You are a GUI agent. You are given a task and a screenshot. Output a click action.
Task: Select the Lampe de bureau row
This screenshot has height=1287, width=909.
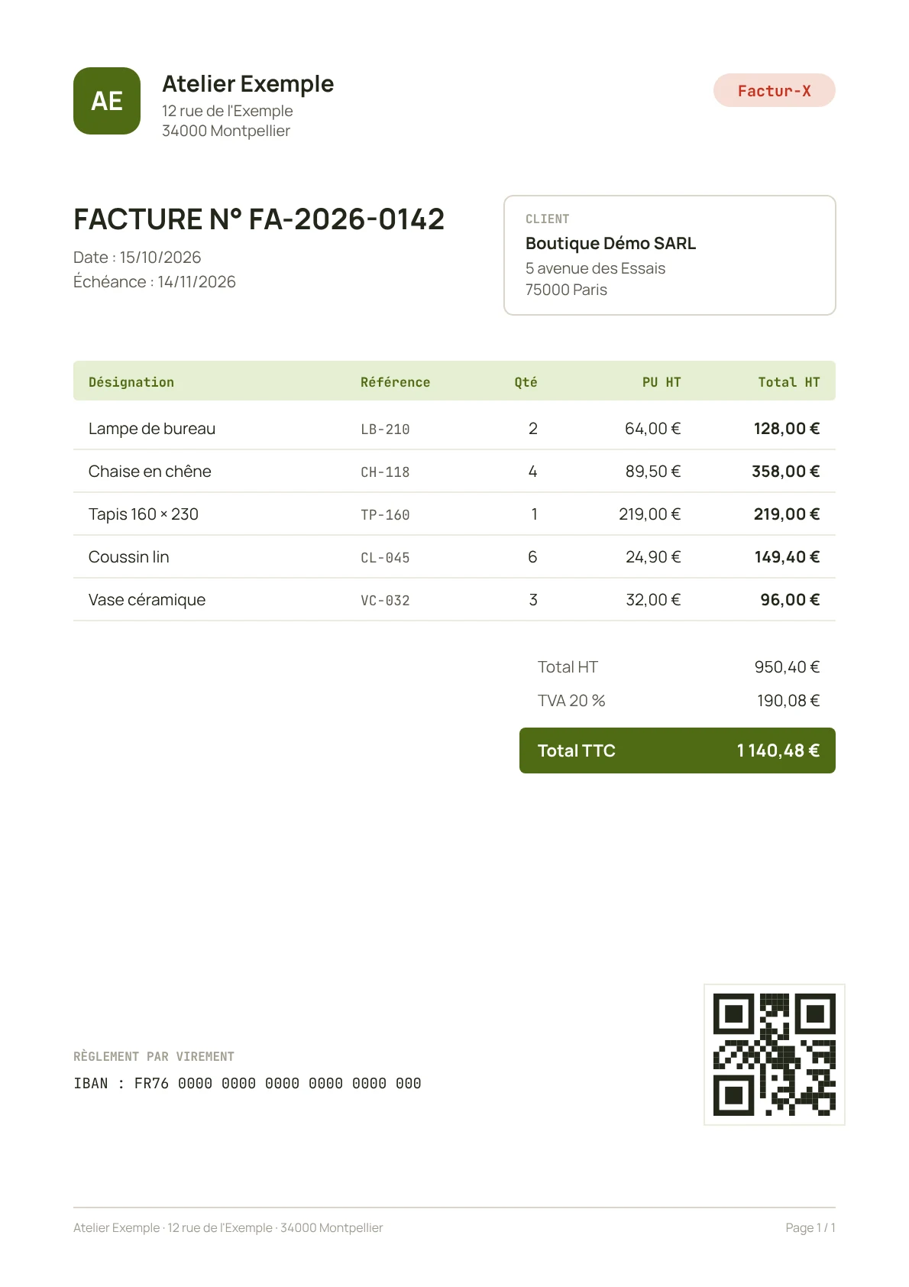[454, 429]
